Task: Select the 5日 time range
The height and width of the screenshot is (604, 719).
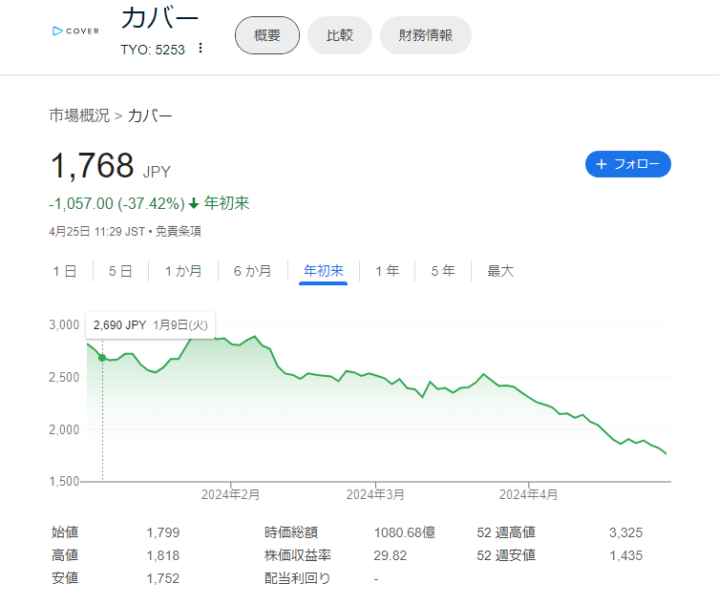Action: coord(120,271)
